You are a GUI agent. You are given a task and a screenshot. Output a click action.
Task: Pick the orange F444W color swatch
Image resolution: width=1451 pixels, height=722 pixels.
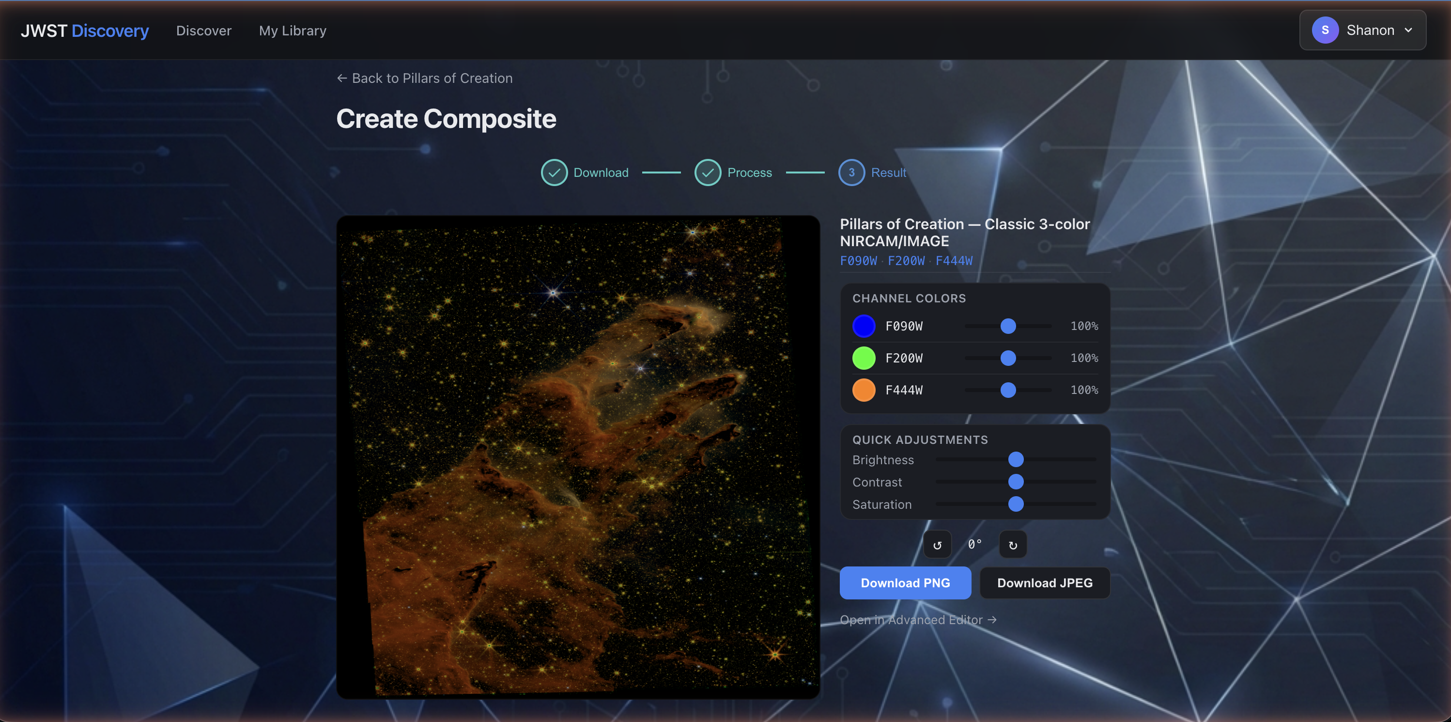tap(864, 390)
